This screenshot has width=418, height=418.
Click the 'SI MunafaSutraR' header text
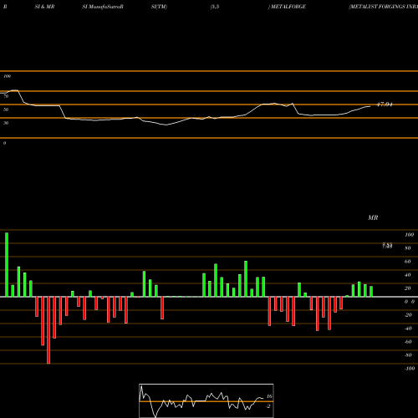[103, 7]
